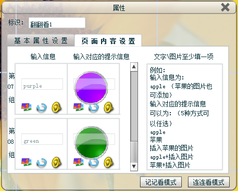
Task: Click the scrollbar down arrow
Action: [x=134, y=167]
